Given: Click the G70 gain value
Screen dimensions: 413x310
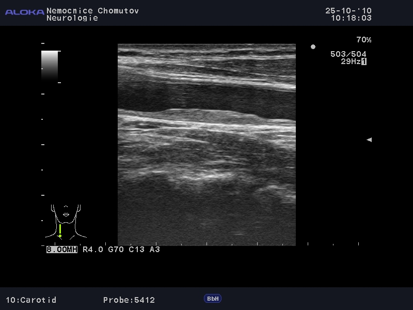Looking at the screenshot, I should click(116, 250).
